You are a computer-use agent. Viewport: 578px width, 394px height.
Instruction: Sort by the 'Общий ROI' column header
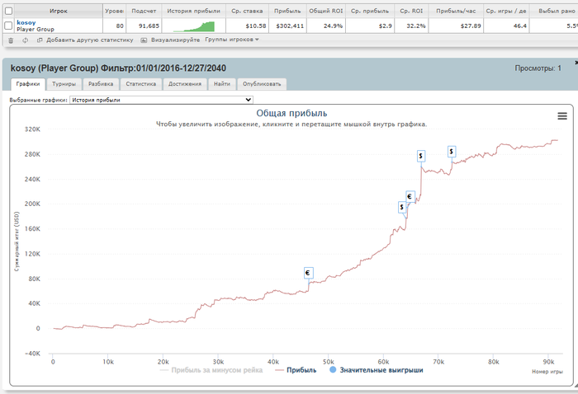coord(326,11)
